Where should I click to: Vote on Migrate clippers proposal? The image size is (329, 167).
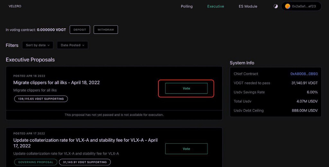pyautogui.click(x=186, y=88)
